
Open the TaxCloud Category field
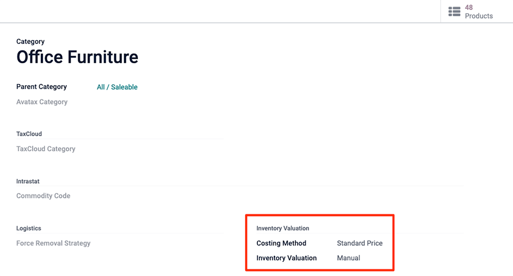coord(46,149)
